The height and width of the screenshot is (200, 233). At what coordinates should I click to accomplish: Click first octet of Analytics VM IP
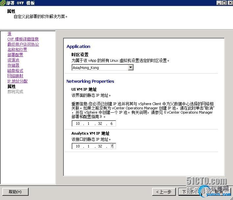(78, 146)
